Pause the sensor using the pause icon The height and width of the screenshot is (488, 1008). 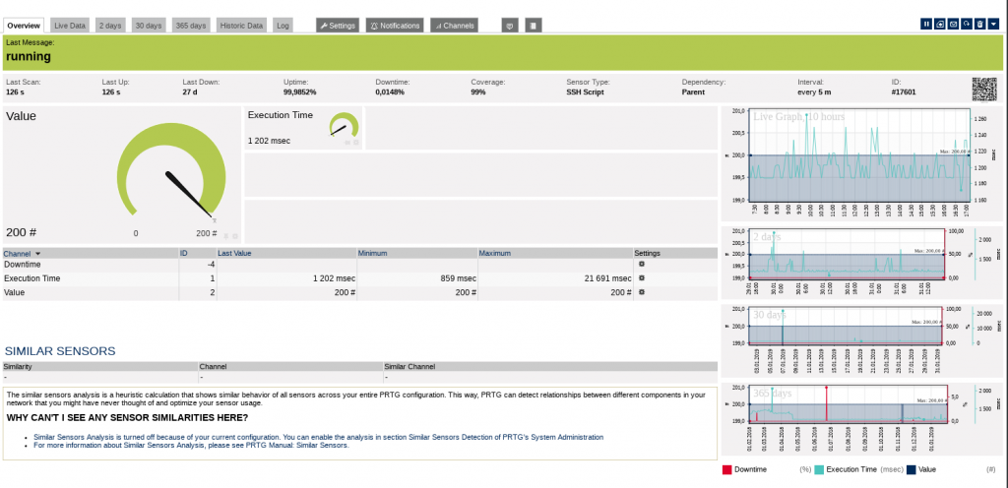pyautogui.click(x=926, y=24)
